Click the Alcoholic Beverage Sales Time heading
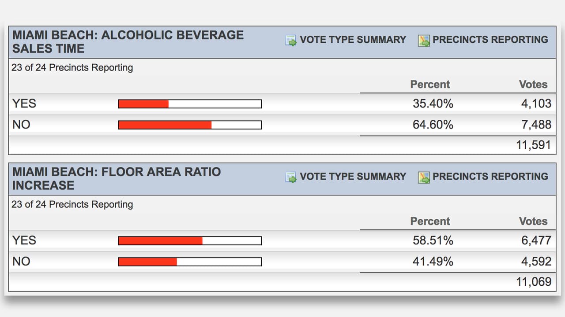This screenshot has height=317, width=565. click(128, 42)
